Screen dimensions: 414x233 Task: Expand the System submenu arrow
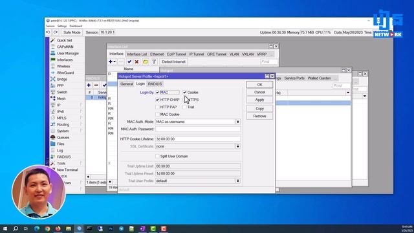tap(81, 131)
